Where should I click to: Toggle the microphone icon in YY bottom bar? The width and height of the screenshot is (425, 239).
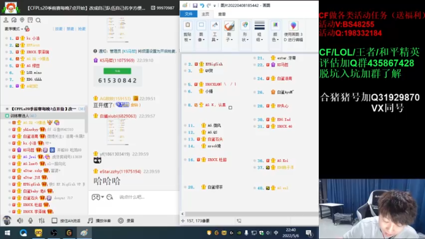[x=30, y=220]
